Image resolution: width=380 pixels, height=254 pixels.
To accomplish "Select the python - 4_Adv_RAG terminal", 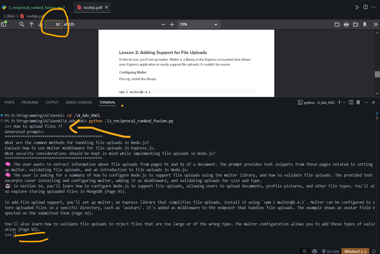I will click(316, 102).
